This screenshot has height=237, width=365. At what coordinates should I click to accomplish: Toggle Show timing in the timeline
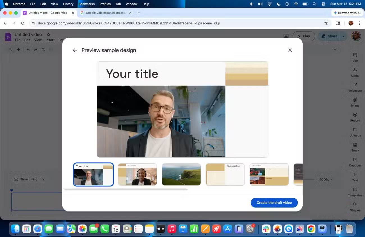(27, 179)
